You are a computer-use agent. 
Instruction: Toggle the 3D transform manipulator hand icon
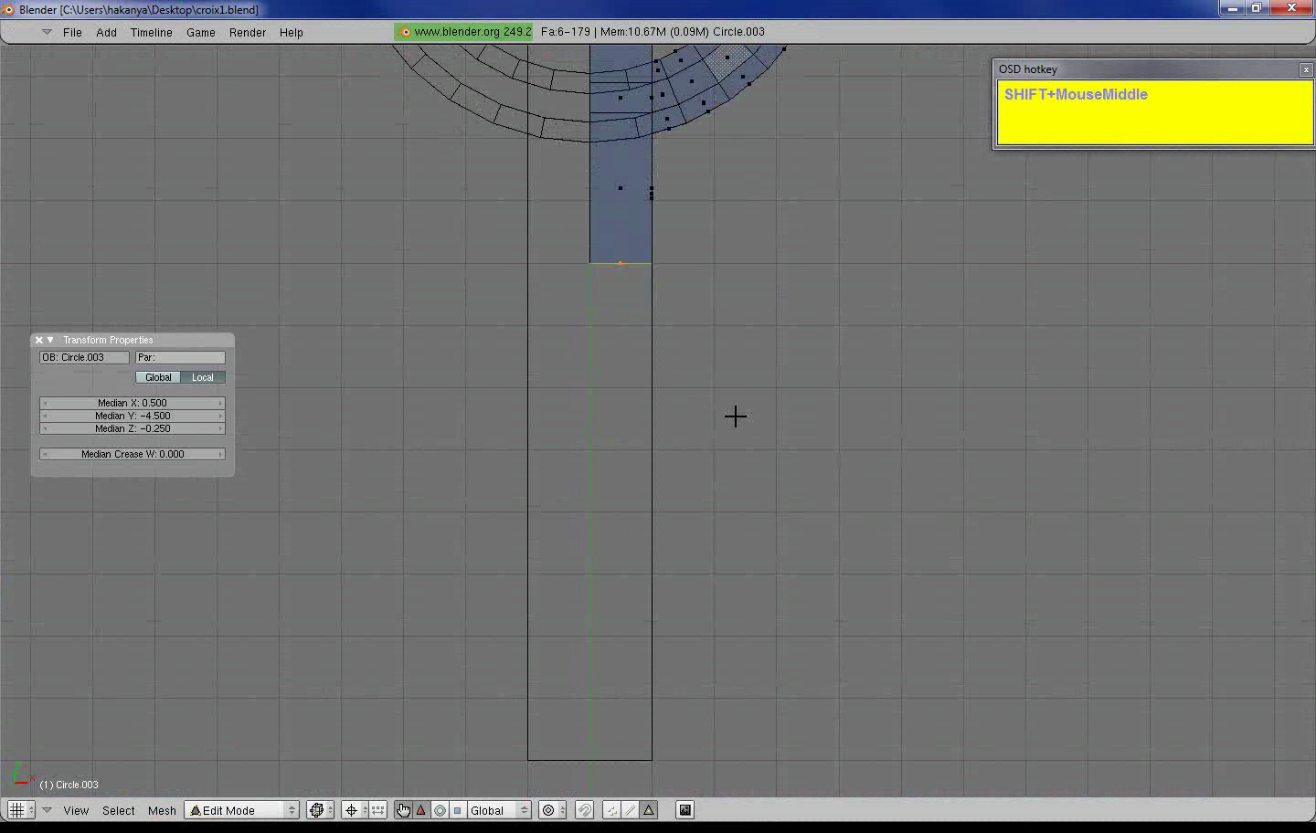click(x=403, y=810)
